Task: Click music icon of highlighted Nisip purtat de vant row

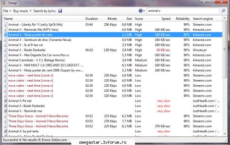Action: [6, 35]
